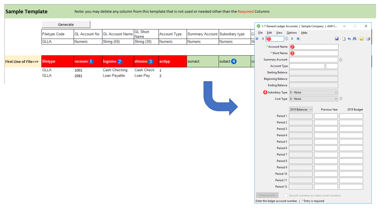Open the Options menu

[291, 33]
